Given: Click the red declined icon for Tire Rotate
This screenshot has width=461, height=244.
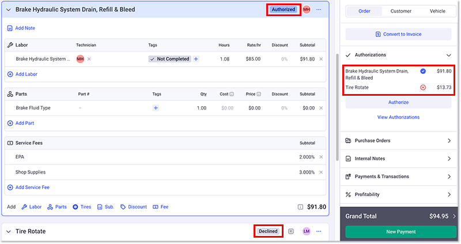Looking at the screenshot, I should pyautogui.click(x=423, y=88).
